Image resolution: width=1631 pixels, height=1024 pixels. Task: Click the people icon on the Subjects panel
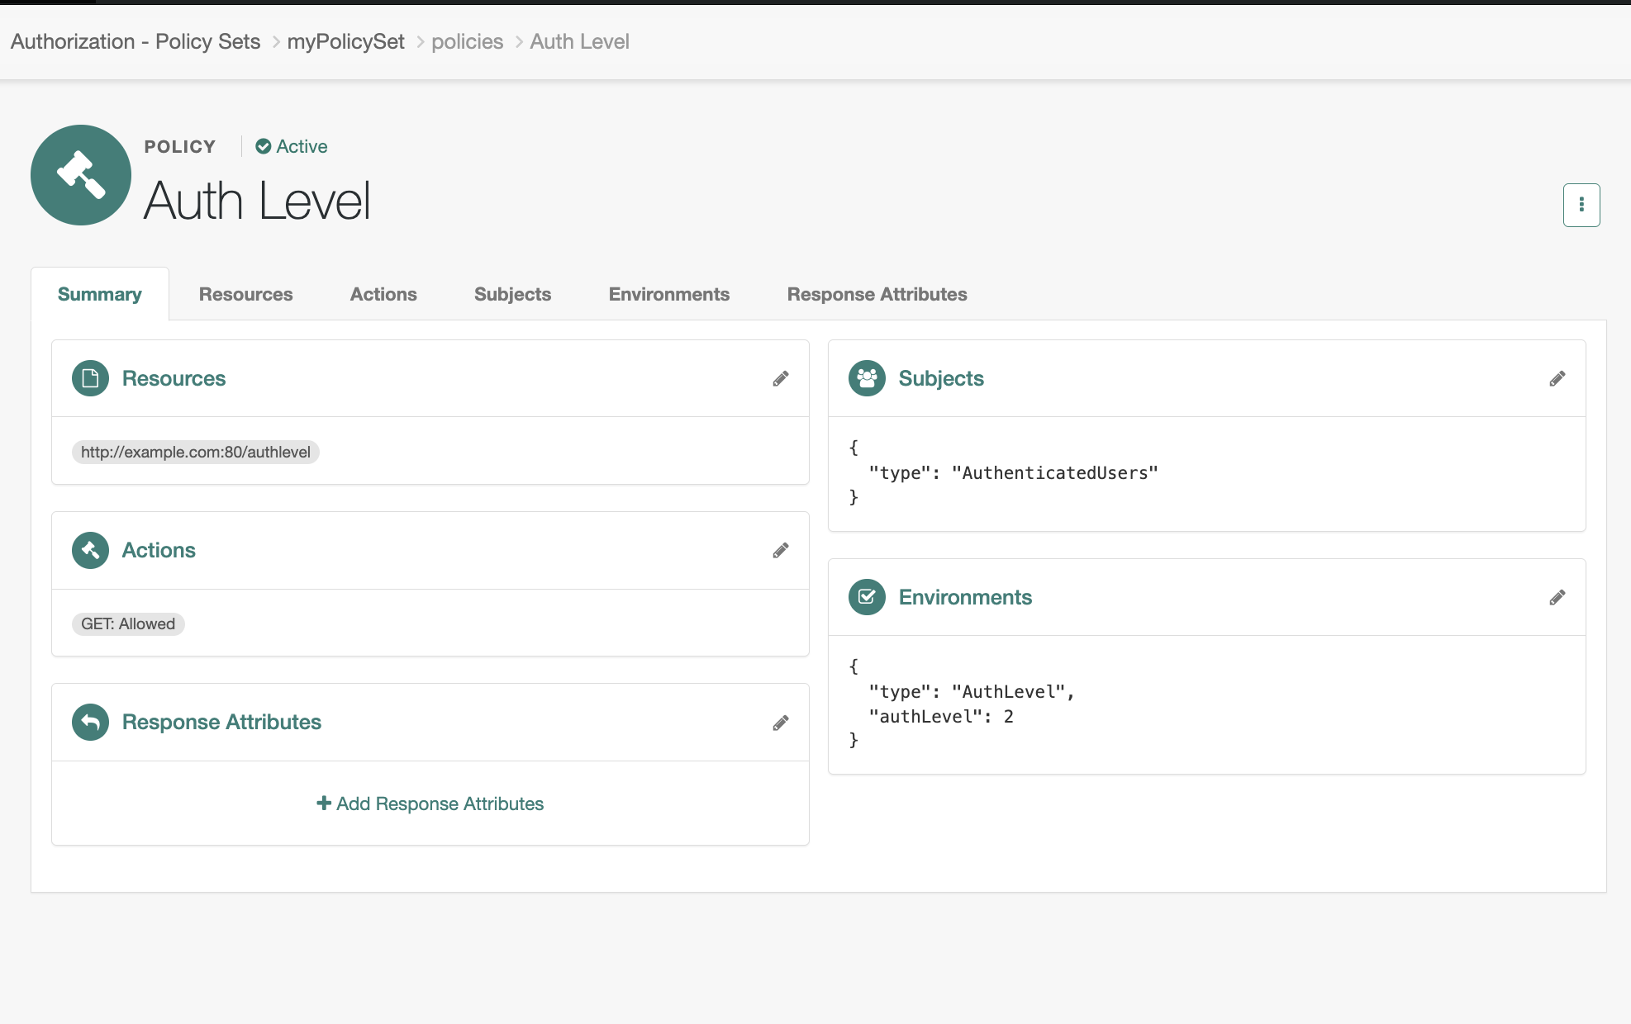tap(867, 378)
